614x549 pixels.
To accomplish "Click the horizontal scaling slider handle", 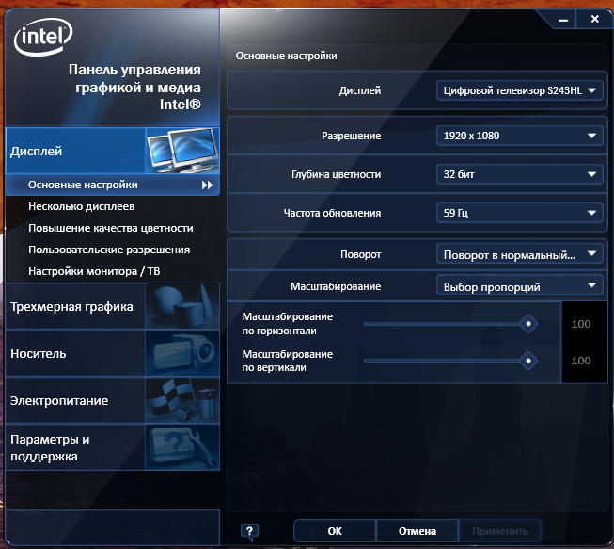I will click(x=528, y=324).
